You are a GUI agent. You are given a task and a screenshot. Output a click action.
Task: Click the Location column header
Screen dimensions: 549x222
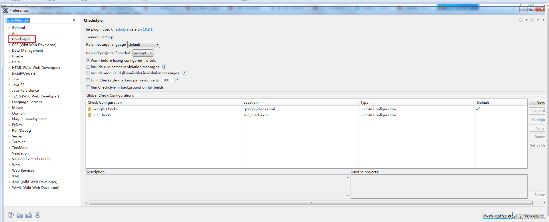tap(300, 102)
